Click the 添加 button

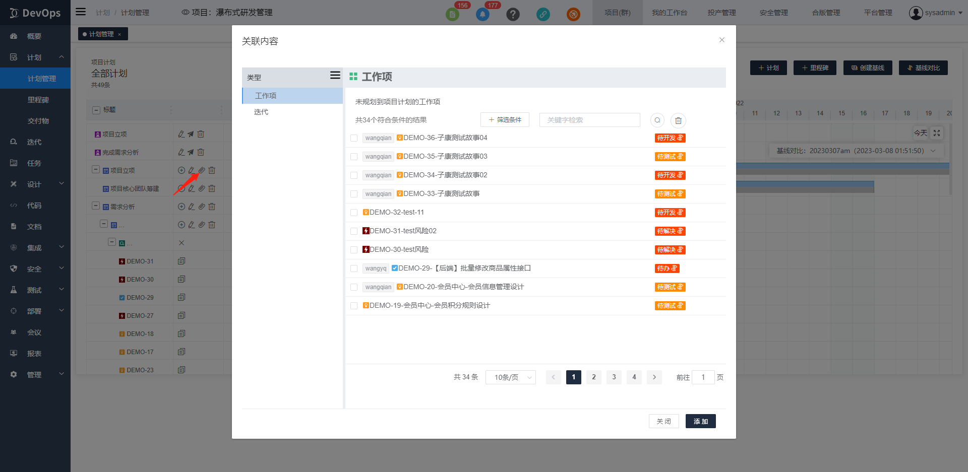[700, 421]
